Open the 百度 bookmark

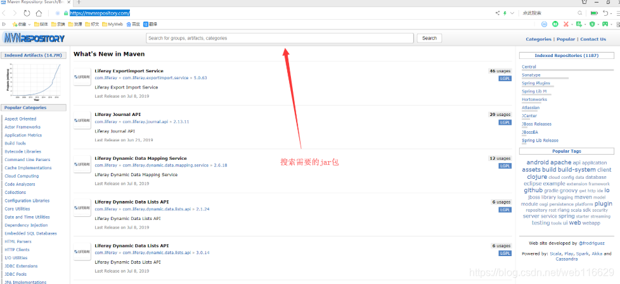[133, 24]
